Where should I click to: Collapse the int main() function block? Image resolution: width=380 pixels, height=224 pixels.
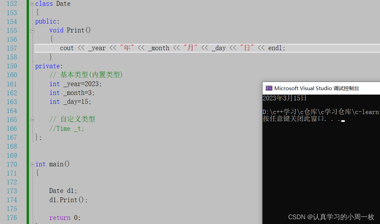[32, 164]
